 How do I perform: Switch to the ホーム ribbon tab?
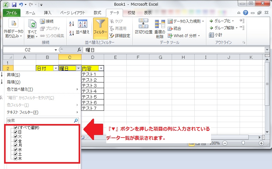(31, 13)
